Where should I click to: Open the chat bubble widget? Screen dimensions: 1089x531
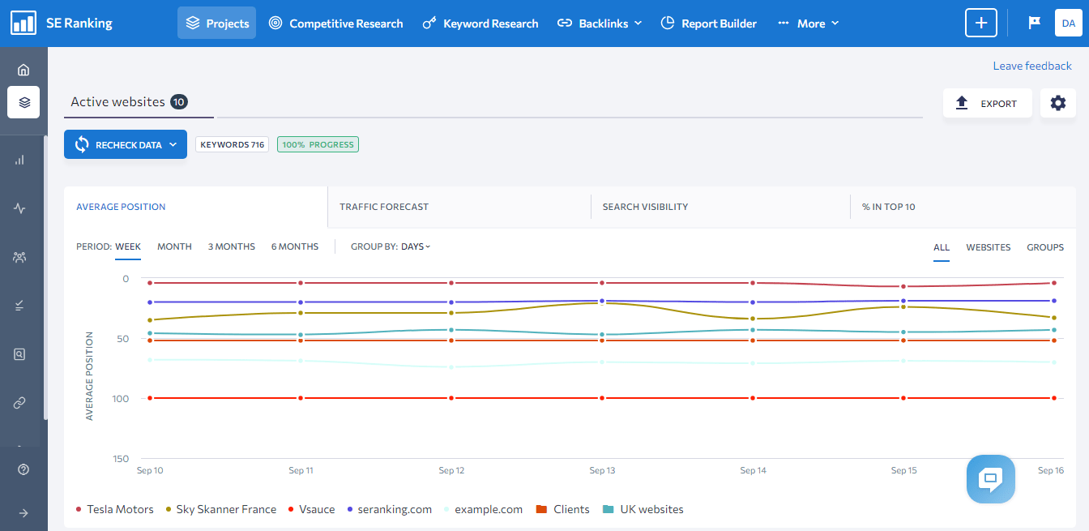point(990,479)
